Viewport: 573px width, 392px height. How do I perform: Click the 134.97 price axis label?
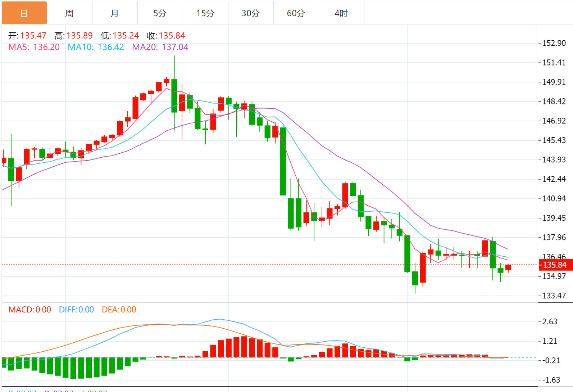coord(554,276)
